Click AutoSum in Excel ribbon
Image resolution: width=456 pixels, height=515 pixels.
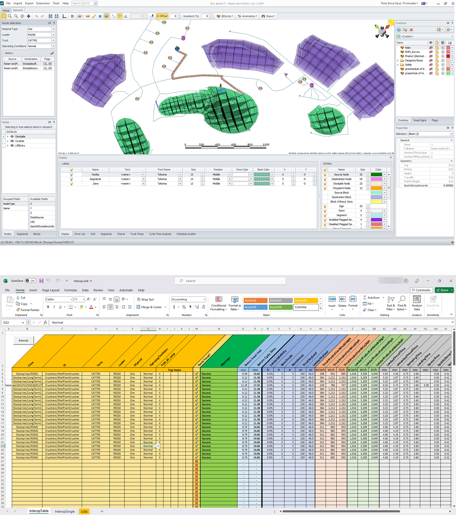click(371, 298)
